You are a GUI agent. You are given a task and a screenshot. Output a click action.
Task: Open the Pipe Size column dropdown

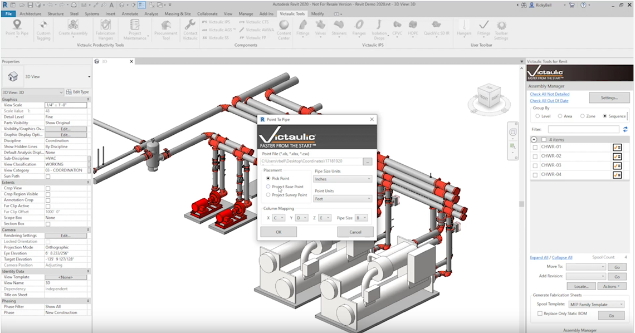click(x=362, y=218)
